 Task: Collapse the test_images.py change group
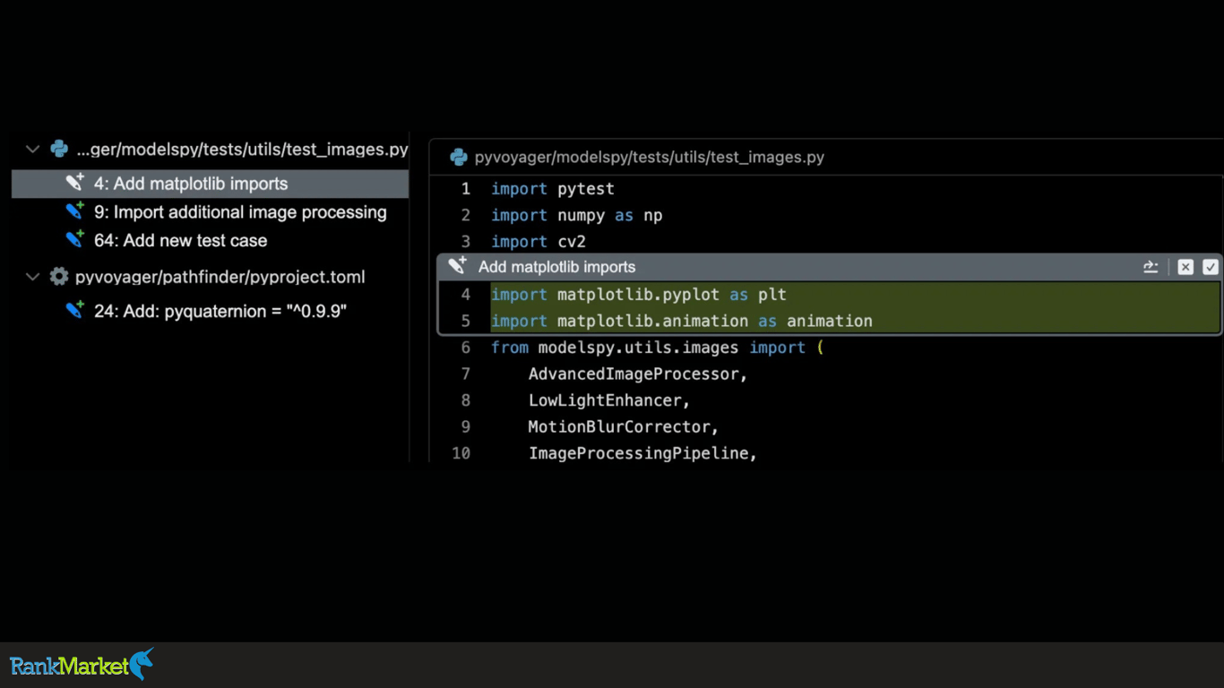pos(32,150)
